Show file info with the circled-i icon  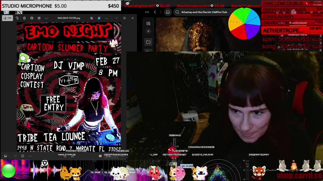click(22, 156)
